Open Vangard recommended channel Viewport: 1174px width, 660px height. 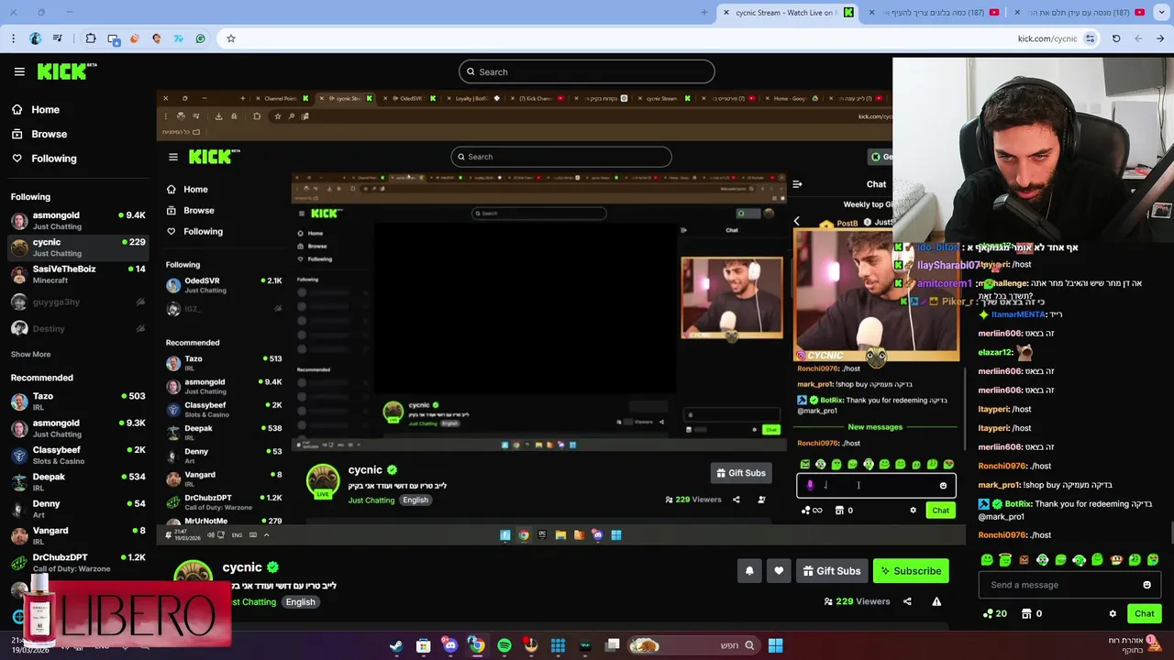click(x=78, y=534)
